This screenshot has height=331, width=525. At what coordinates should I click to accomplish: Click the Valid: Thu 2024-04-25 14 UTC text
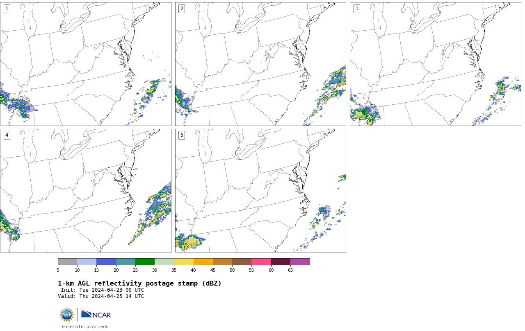(x=101, y=296)
